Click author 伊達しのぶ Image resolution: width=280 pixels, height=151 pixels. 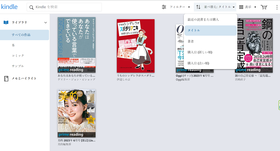click(124, 80)
